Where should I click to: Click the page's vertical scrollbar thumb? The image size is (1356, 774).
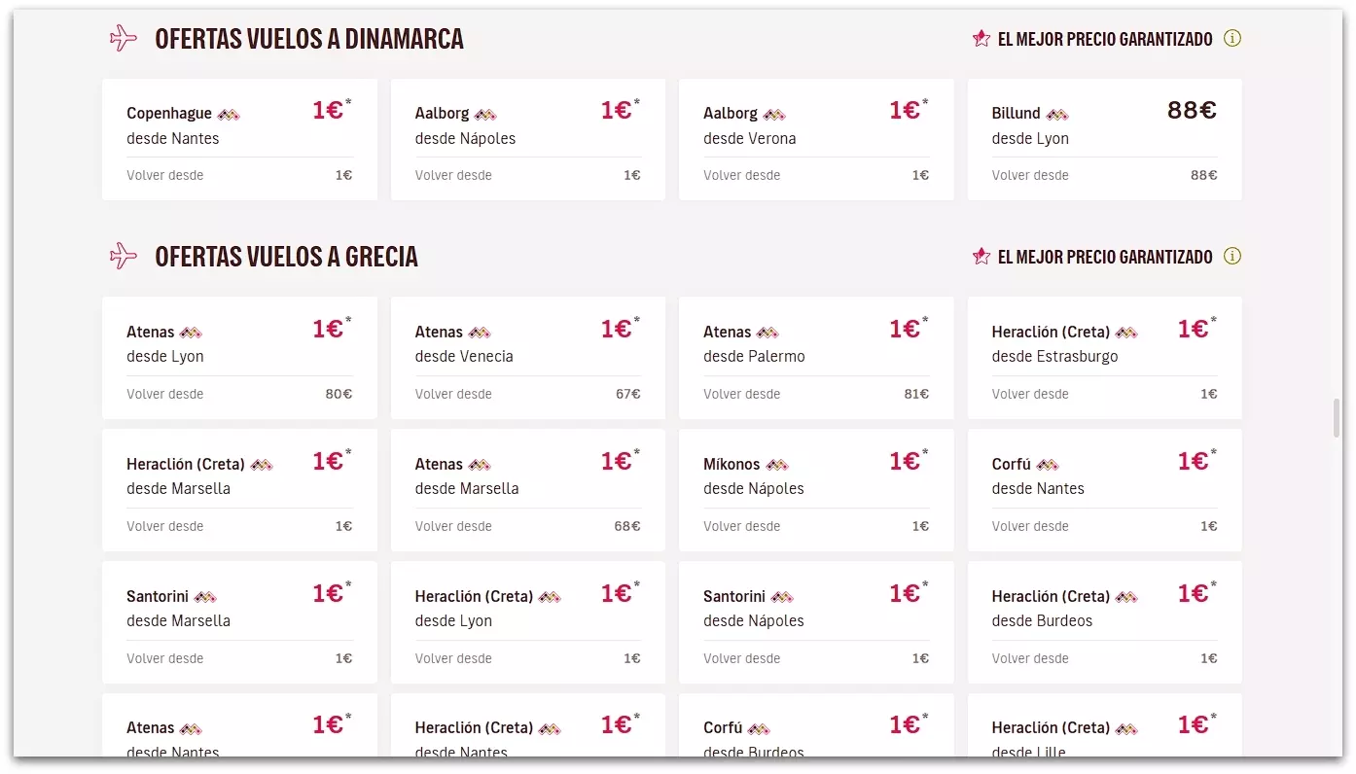click(1337, 417)
